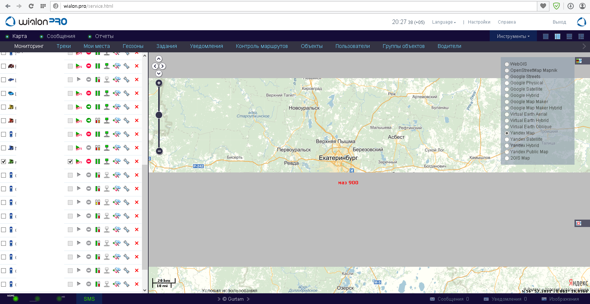Image resolution: width=590 pixels, height=304 pixels.
Task: Select the Google Hybrid map layer
Action: tap(507, 96)
